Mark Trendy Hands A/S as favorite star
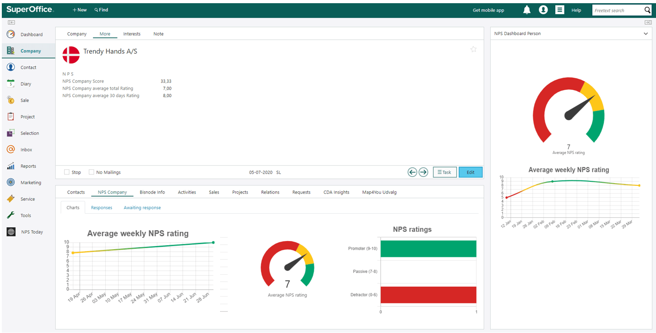The image size is (656, 333). click(473, 49)
